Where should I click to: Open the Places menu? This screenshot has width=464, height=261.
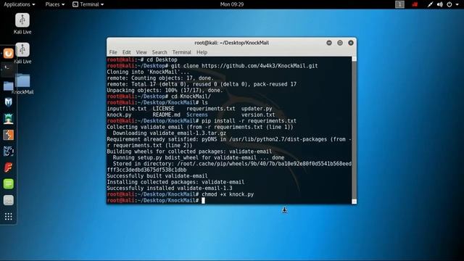coord(55,4)
